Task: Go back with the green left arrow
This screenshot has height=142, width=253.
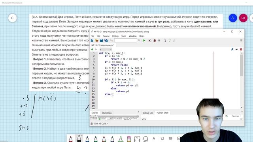Action: click(92, 49)
